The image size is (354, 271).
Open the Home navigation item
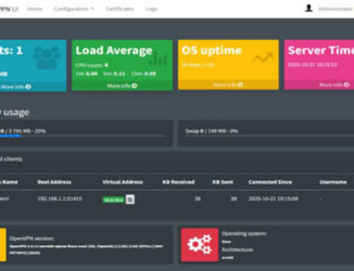pyautogui.click(x=35, y=9)
